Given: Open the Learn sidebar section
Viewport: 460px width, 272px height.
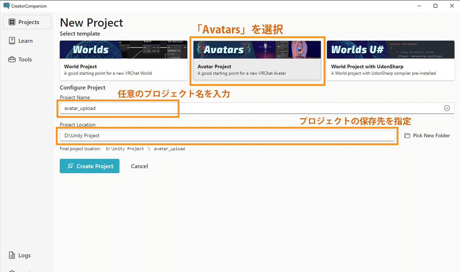Looking at the screenshot, I should [x=27, y=41].
